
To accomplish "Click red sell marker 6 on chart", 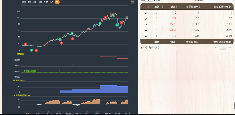I will 121,23.
